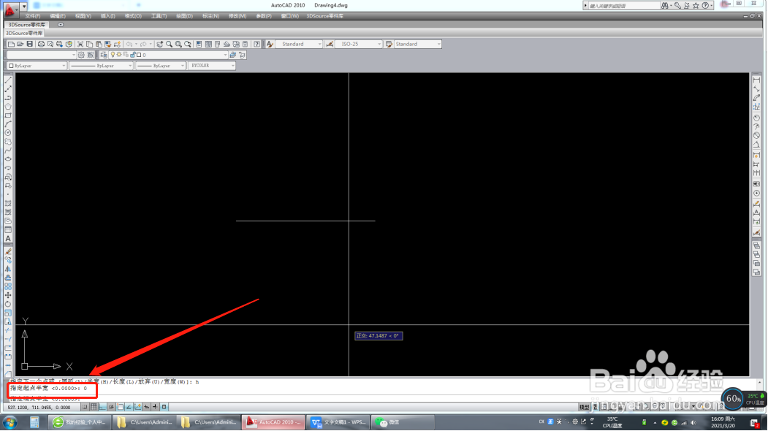Select the Circle draw tool

[x=8, y=133]
